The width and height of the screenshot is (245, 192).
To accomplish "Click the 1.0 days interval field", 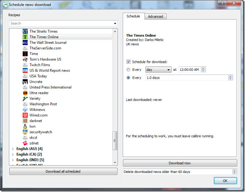I will pyautogui.click(x=187, y=78).
